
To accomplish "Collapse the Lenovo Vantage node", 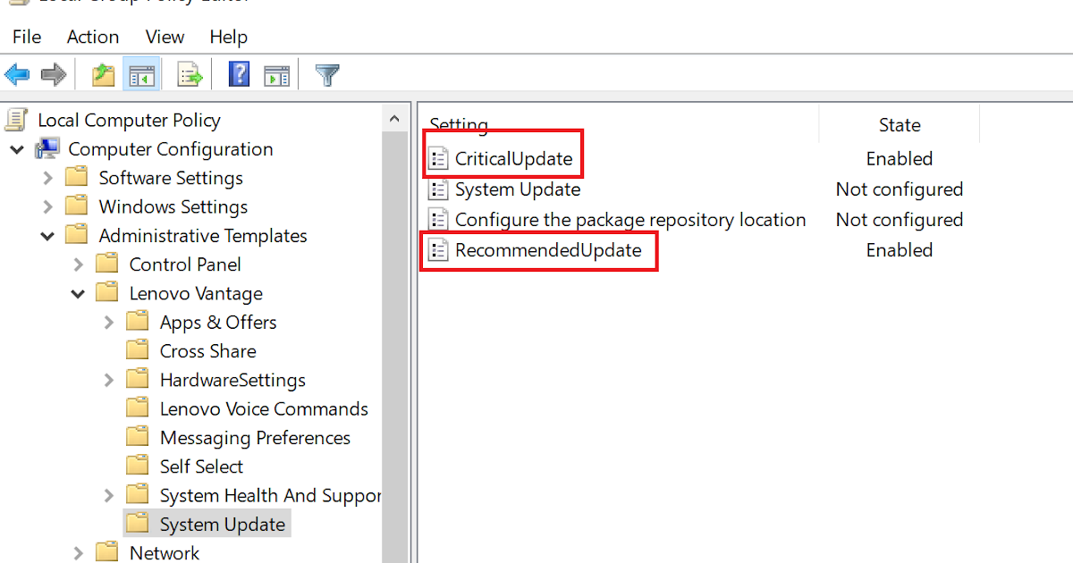I will [x=78, y=293].
